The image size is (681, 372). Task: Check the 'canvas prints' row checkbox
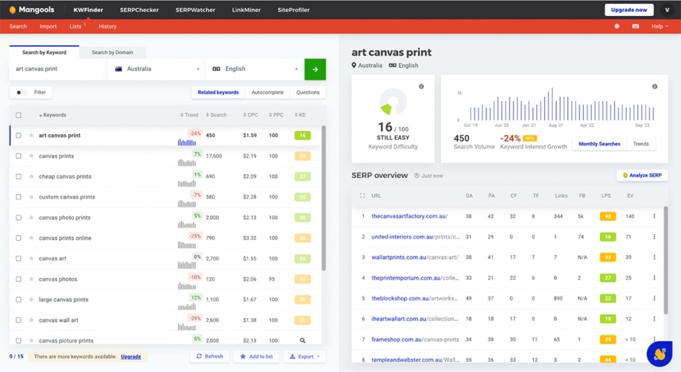[18, 155]
